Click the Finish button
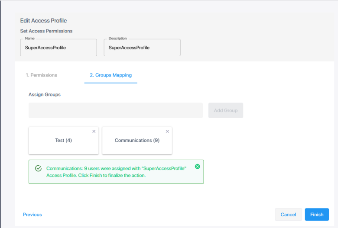The width and height of the screenshot is (338, 228). (x=316, y=215)
